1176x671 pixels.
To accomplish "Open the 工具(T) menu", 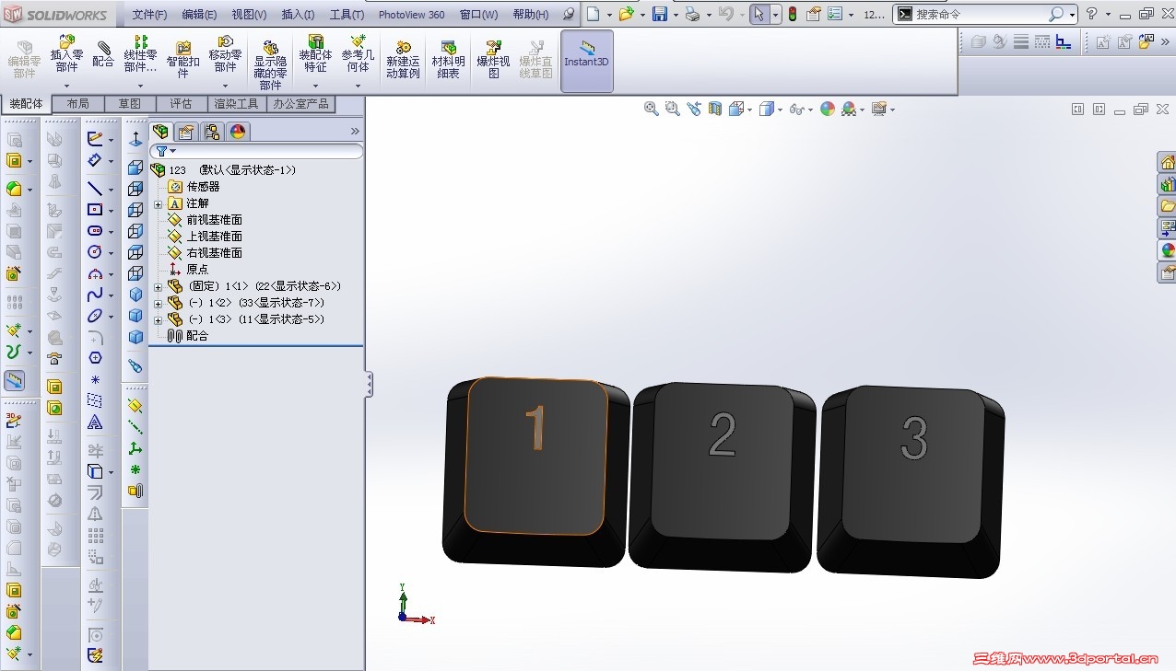I will point(347,15).
